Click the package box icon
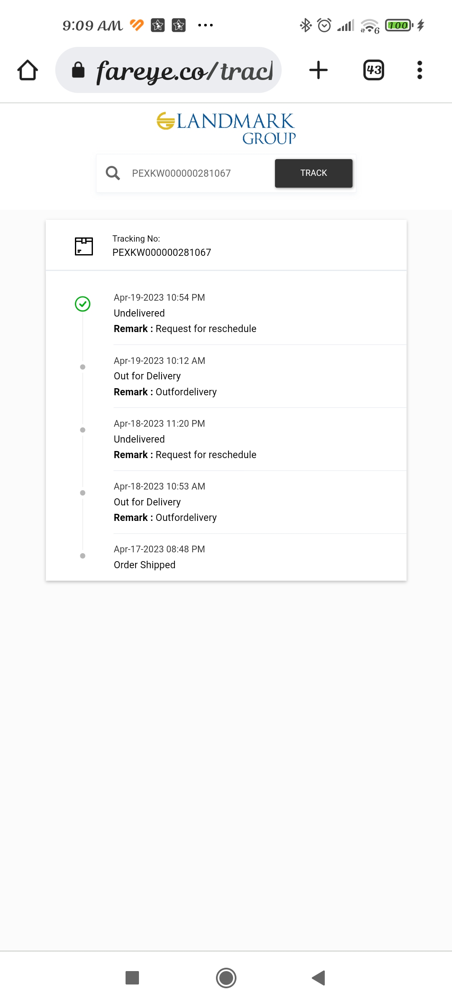452x1005 pixels. [84, 246]
